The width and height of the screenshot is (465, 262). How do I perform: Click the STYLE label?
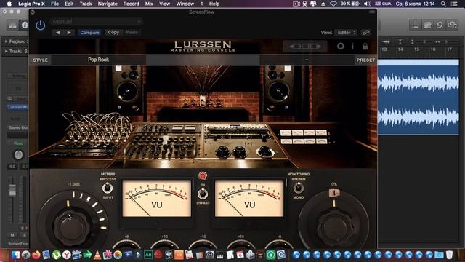tap(41, 60)
